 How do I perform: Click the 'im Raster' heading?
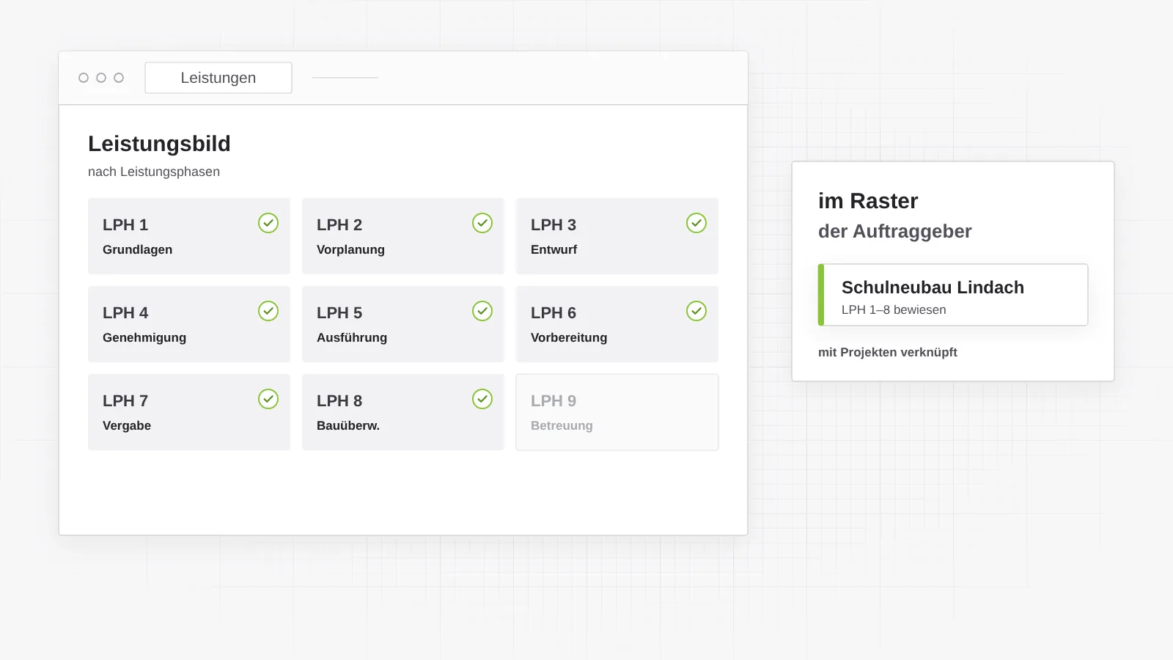click(x=868, y=201)
